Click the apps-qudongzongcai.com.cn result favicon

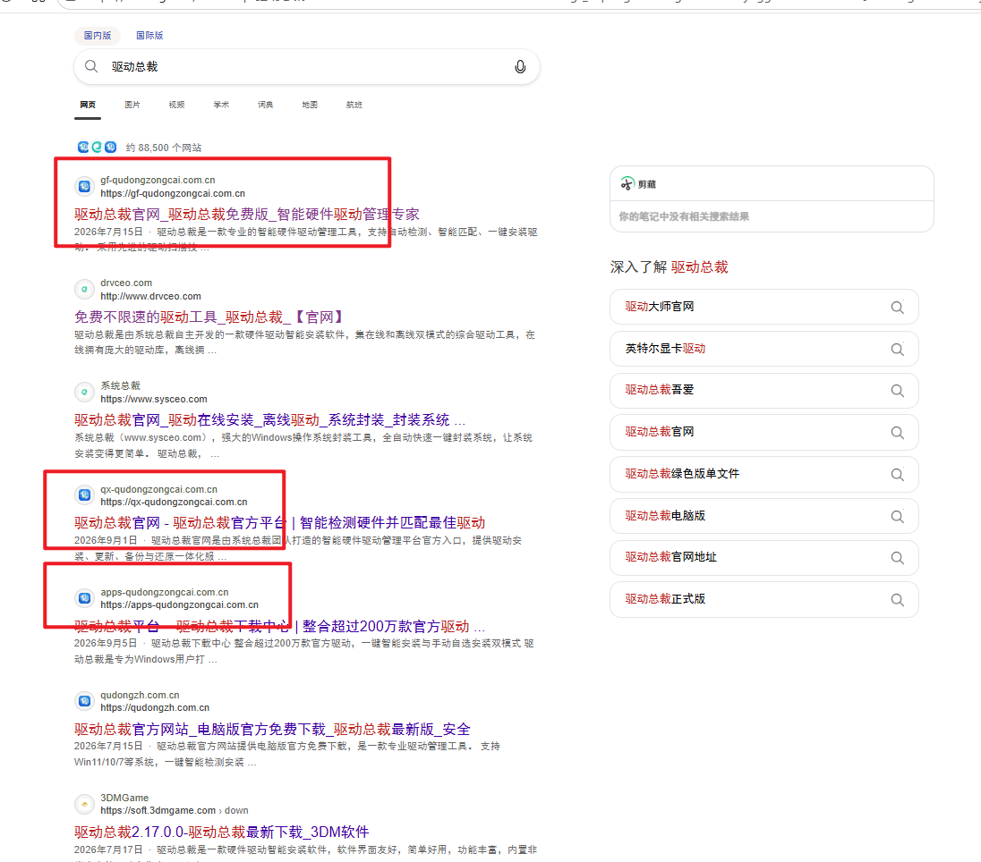coord(84,598)
